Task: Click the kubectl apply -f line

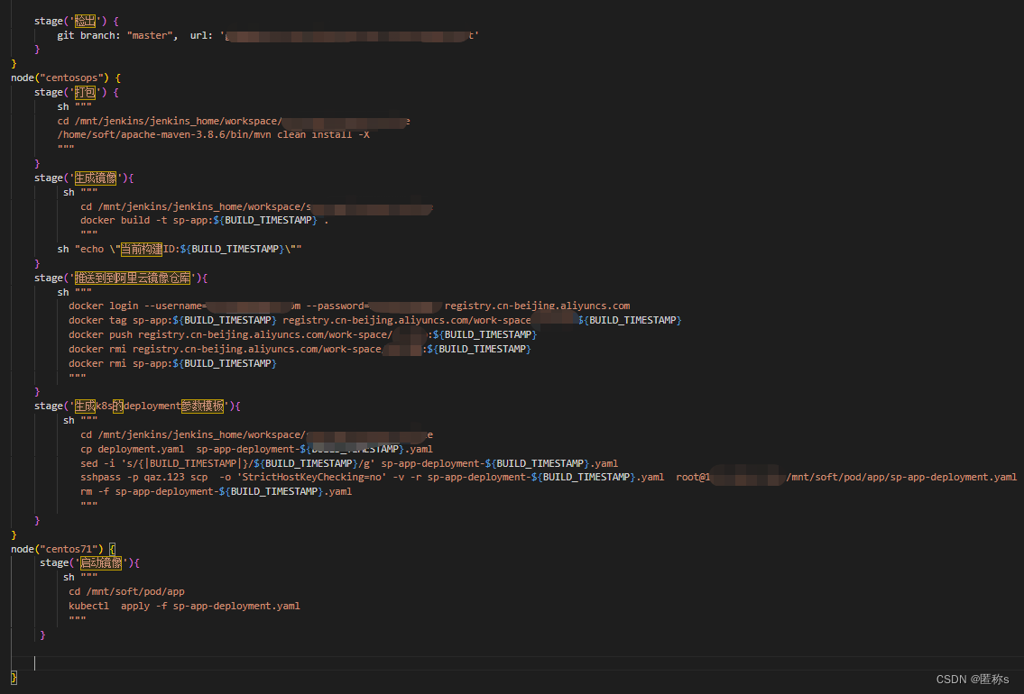Action: pos(184,606)
